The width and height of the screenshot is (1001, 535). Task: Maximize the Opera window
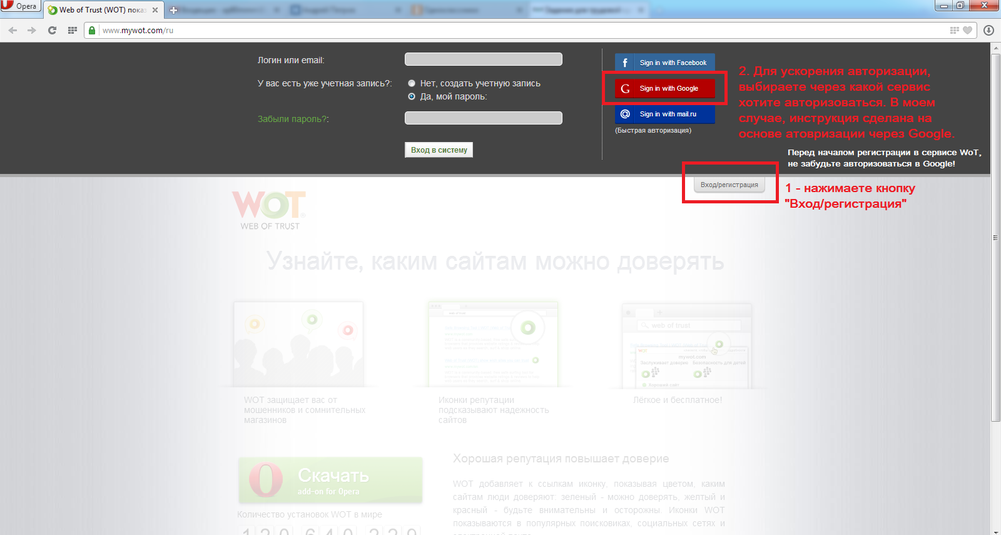tap(960, 6)
